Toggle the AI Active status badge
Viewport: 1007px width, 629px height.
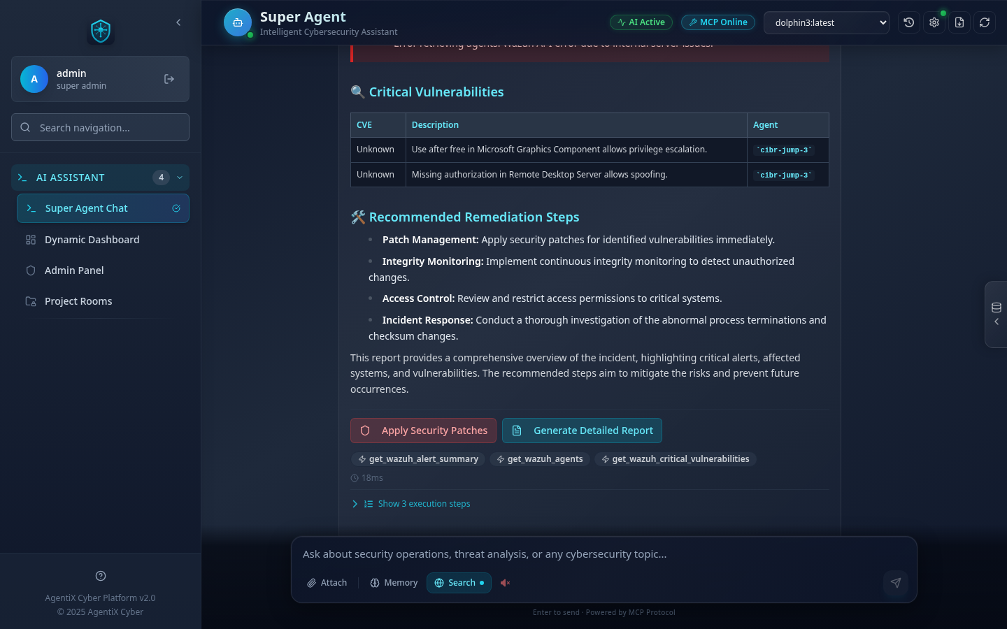tap(641, 22)
